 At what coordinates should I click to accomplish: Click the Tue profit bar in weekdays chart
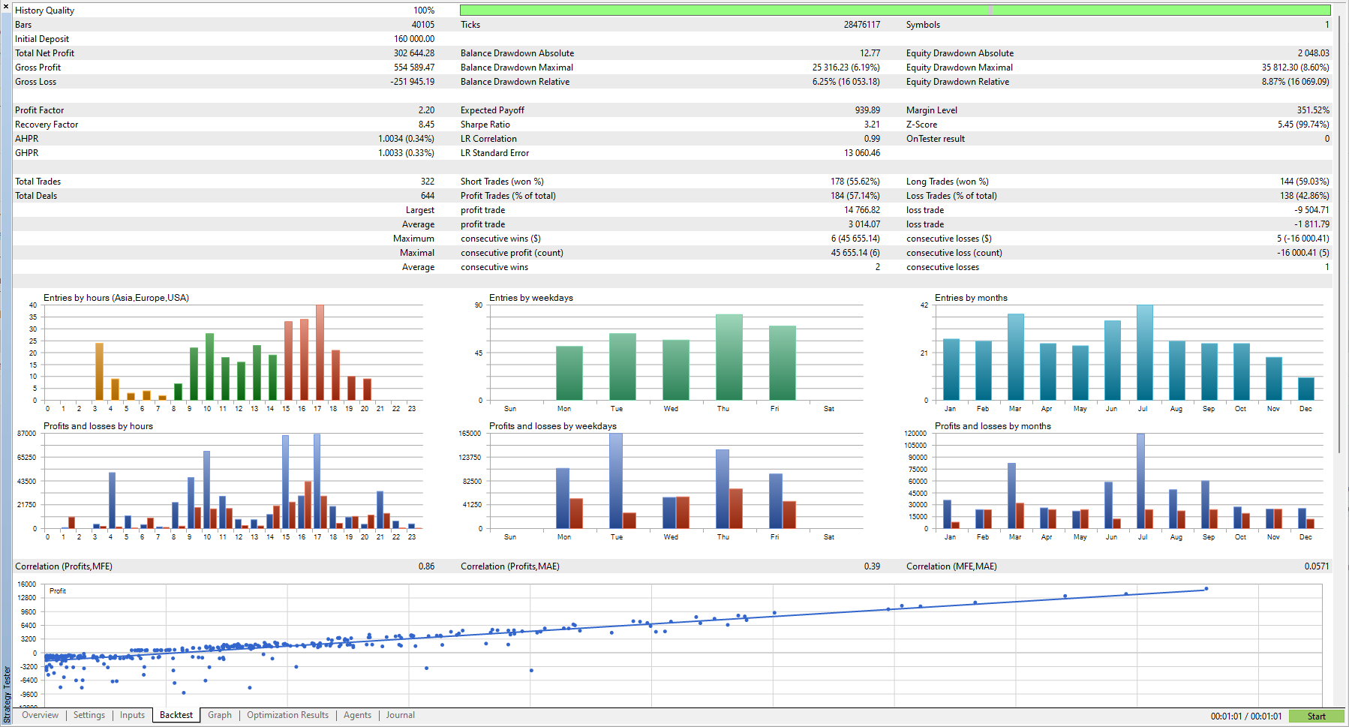616,480
